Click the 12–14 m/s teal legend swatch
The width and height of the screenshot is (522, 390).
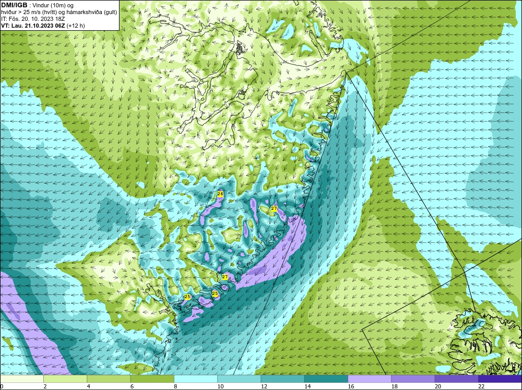[x=282, y=379]
